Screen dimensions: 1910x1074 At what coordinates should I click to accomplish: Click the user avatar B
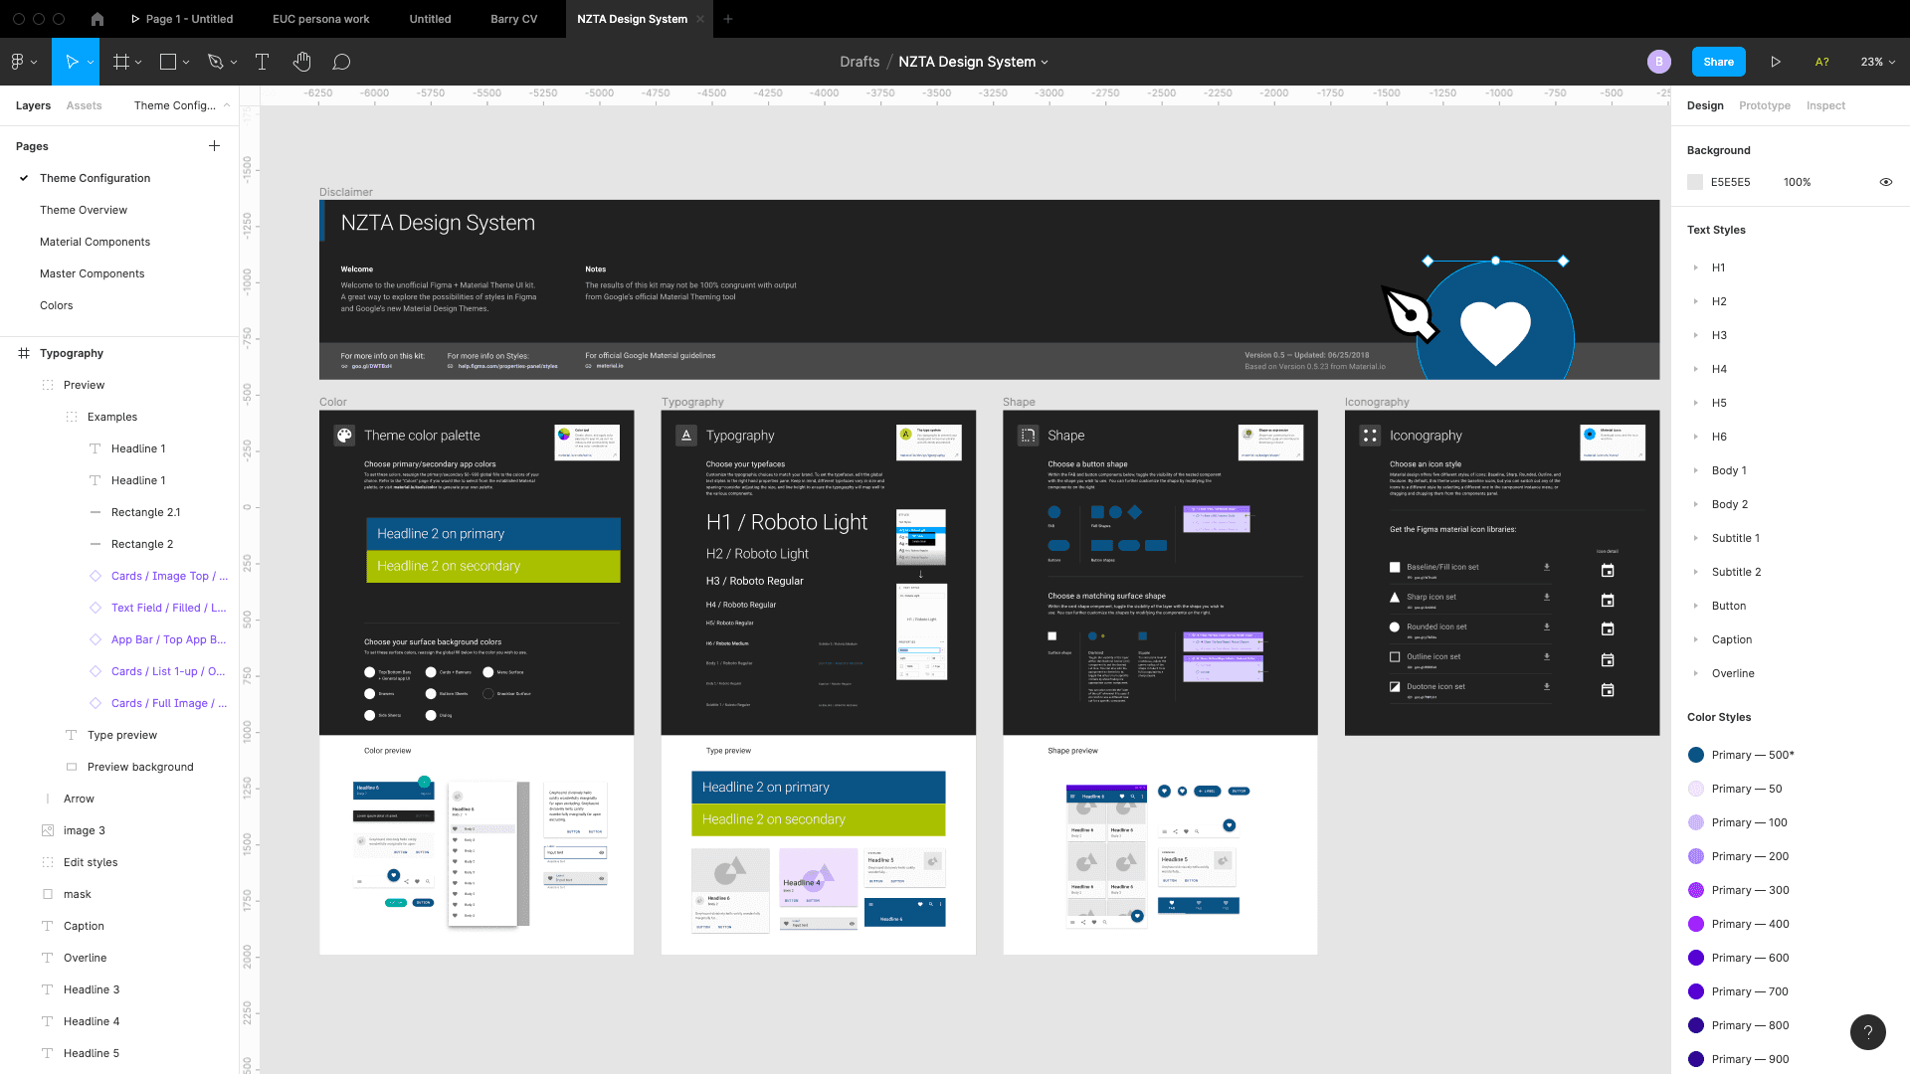[1658, 62]
